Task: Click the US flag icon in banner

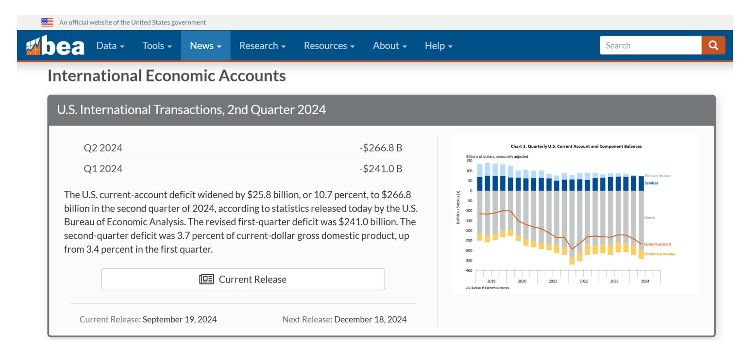Action: click(x=47, y=22)
